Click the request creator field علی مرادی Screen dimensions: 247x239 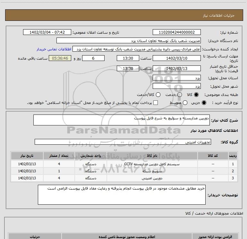click(137, 49)
